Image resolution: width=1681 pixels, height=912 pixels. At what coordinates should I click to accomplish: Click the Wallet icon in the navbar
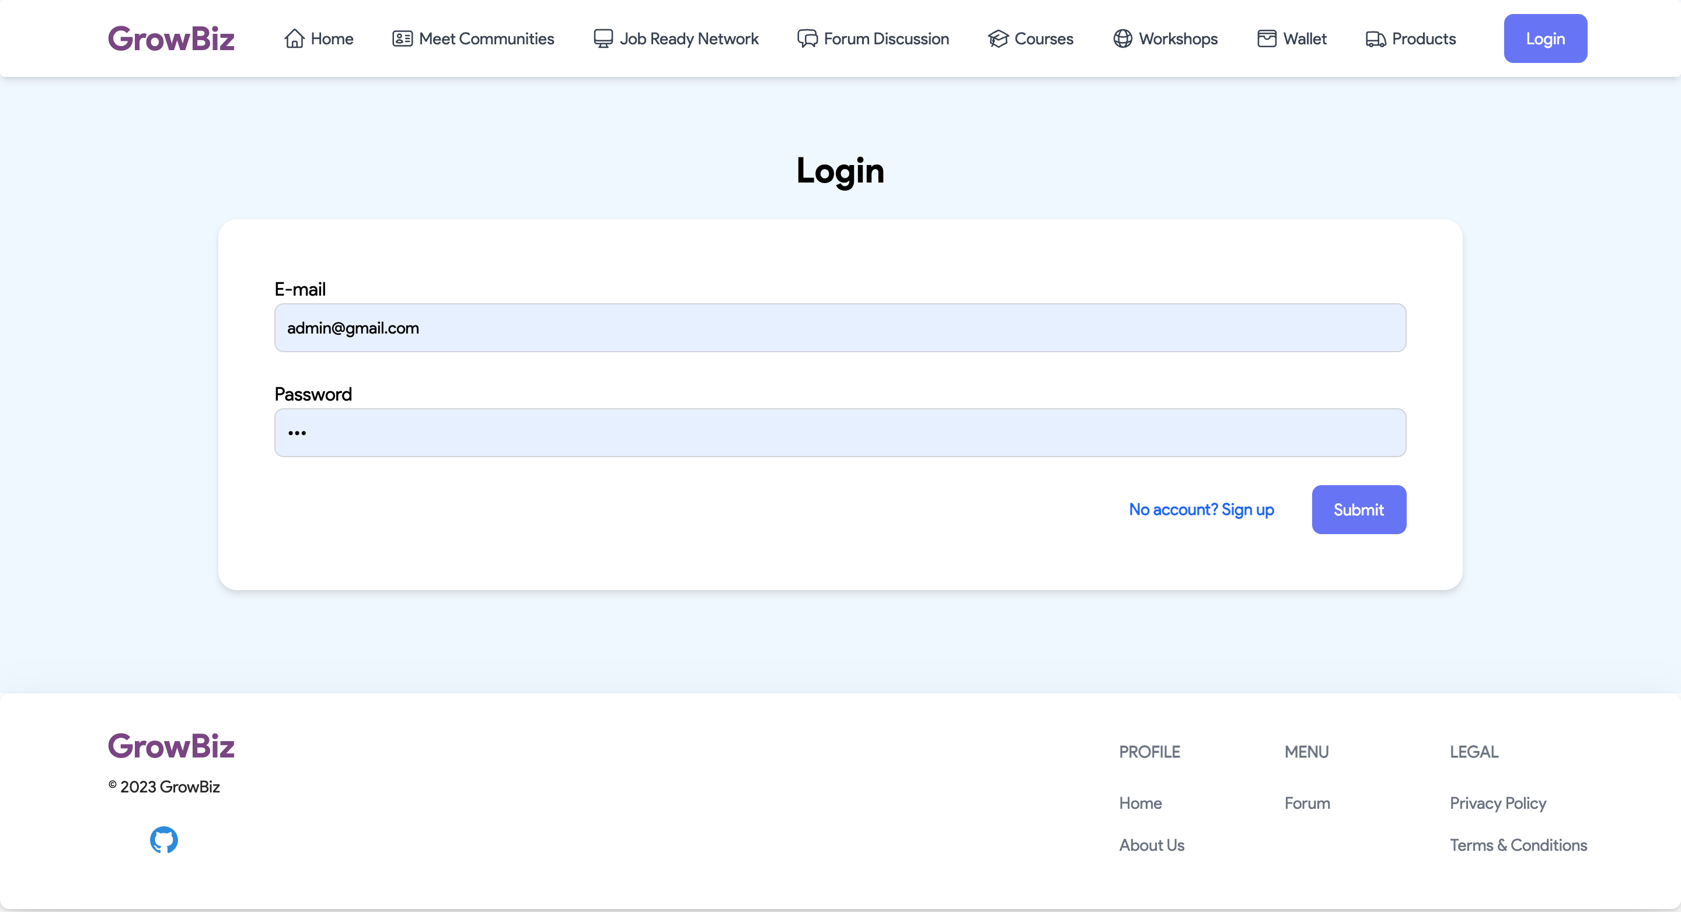click(1266, 38)
